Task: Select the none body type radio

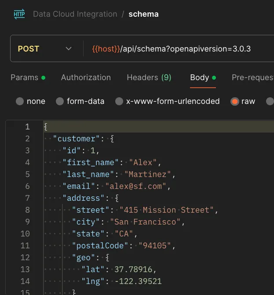Action: coord(20,101)
